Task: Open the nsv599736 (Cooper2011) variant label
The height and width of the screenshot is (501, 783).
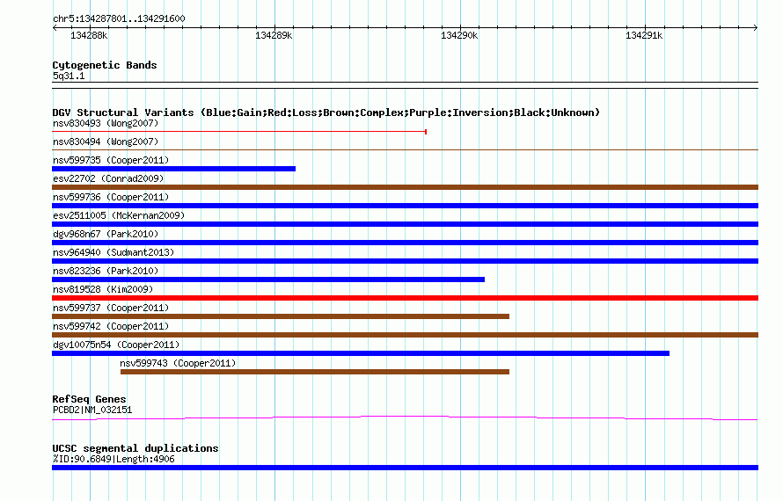Action: 111,197
